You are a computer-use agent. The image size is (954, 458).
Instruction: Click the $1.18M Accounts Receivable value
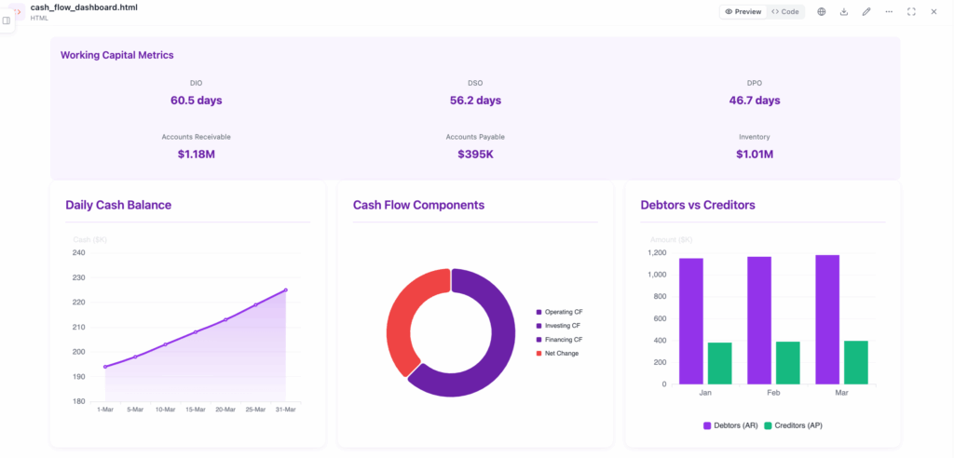click(x=196, y=155)
